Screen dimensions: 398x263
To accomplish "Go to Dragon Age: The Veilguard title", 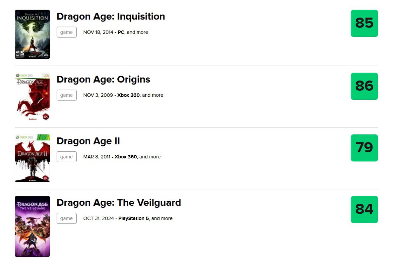I will pos(119,203).
